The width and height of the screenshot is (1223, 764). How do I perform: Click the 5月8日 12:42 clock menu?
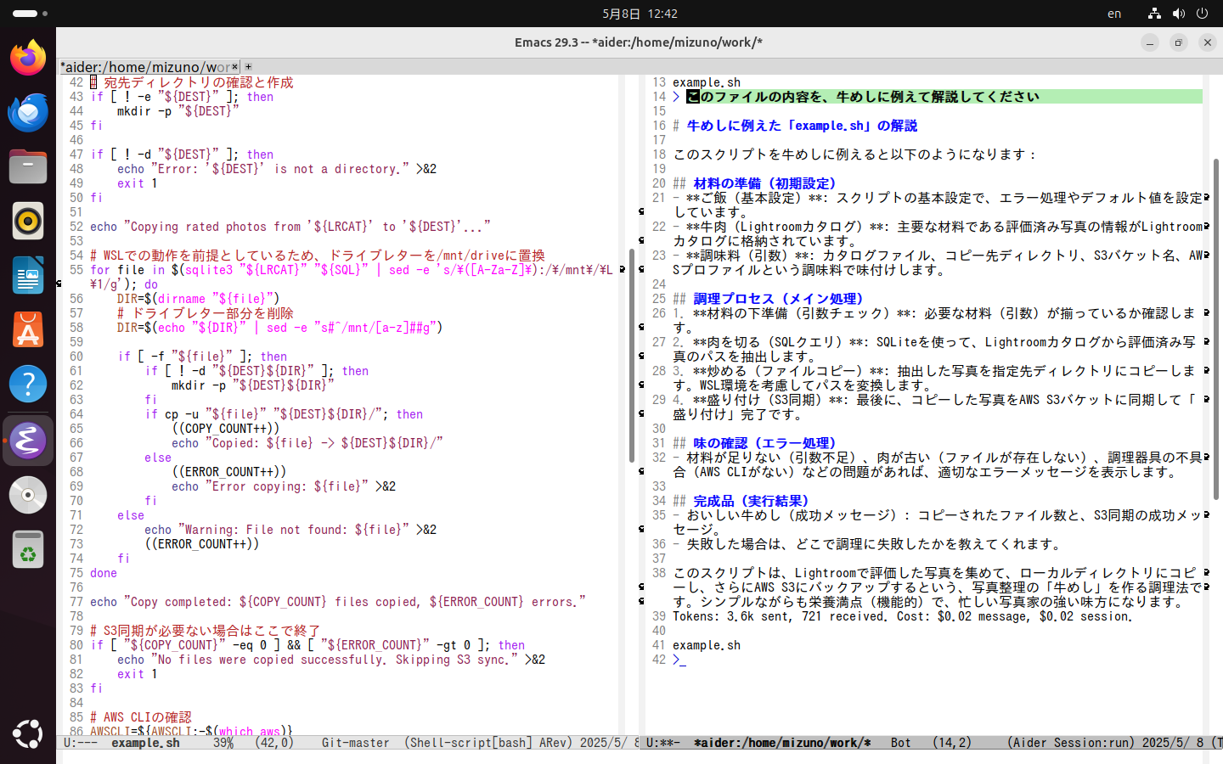(640, 14)
